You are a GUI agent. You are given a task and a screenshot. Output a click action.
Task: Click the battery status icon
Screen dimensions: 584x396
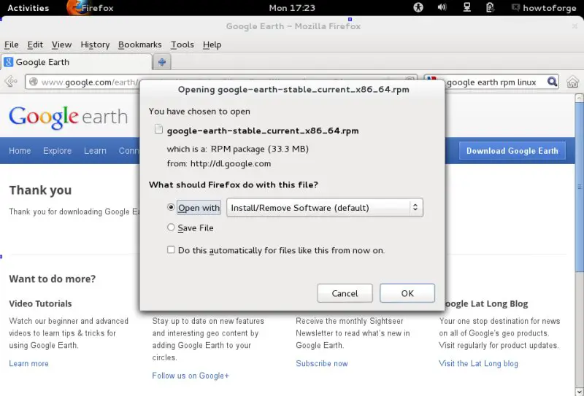[x=490, y=7]
